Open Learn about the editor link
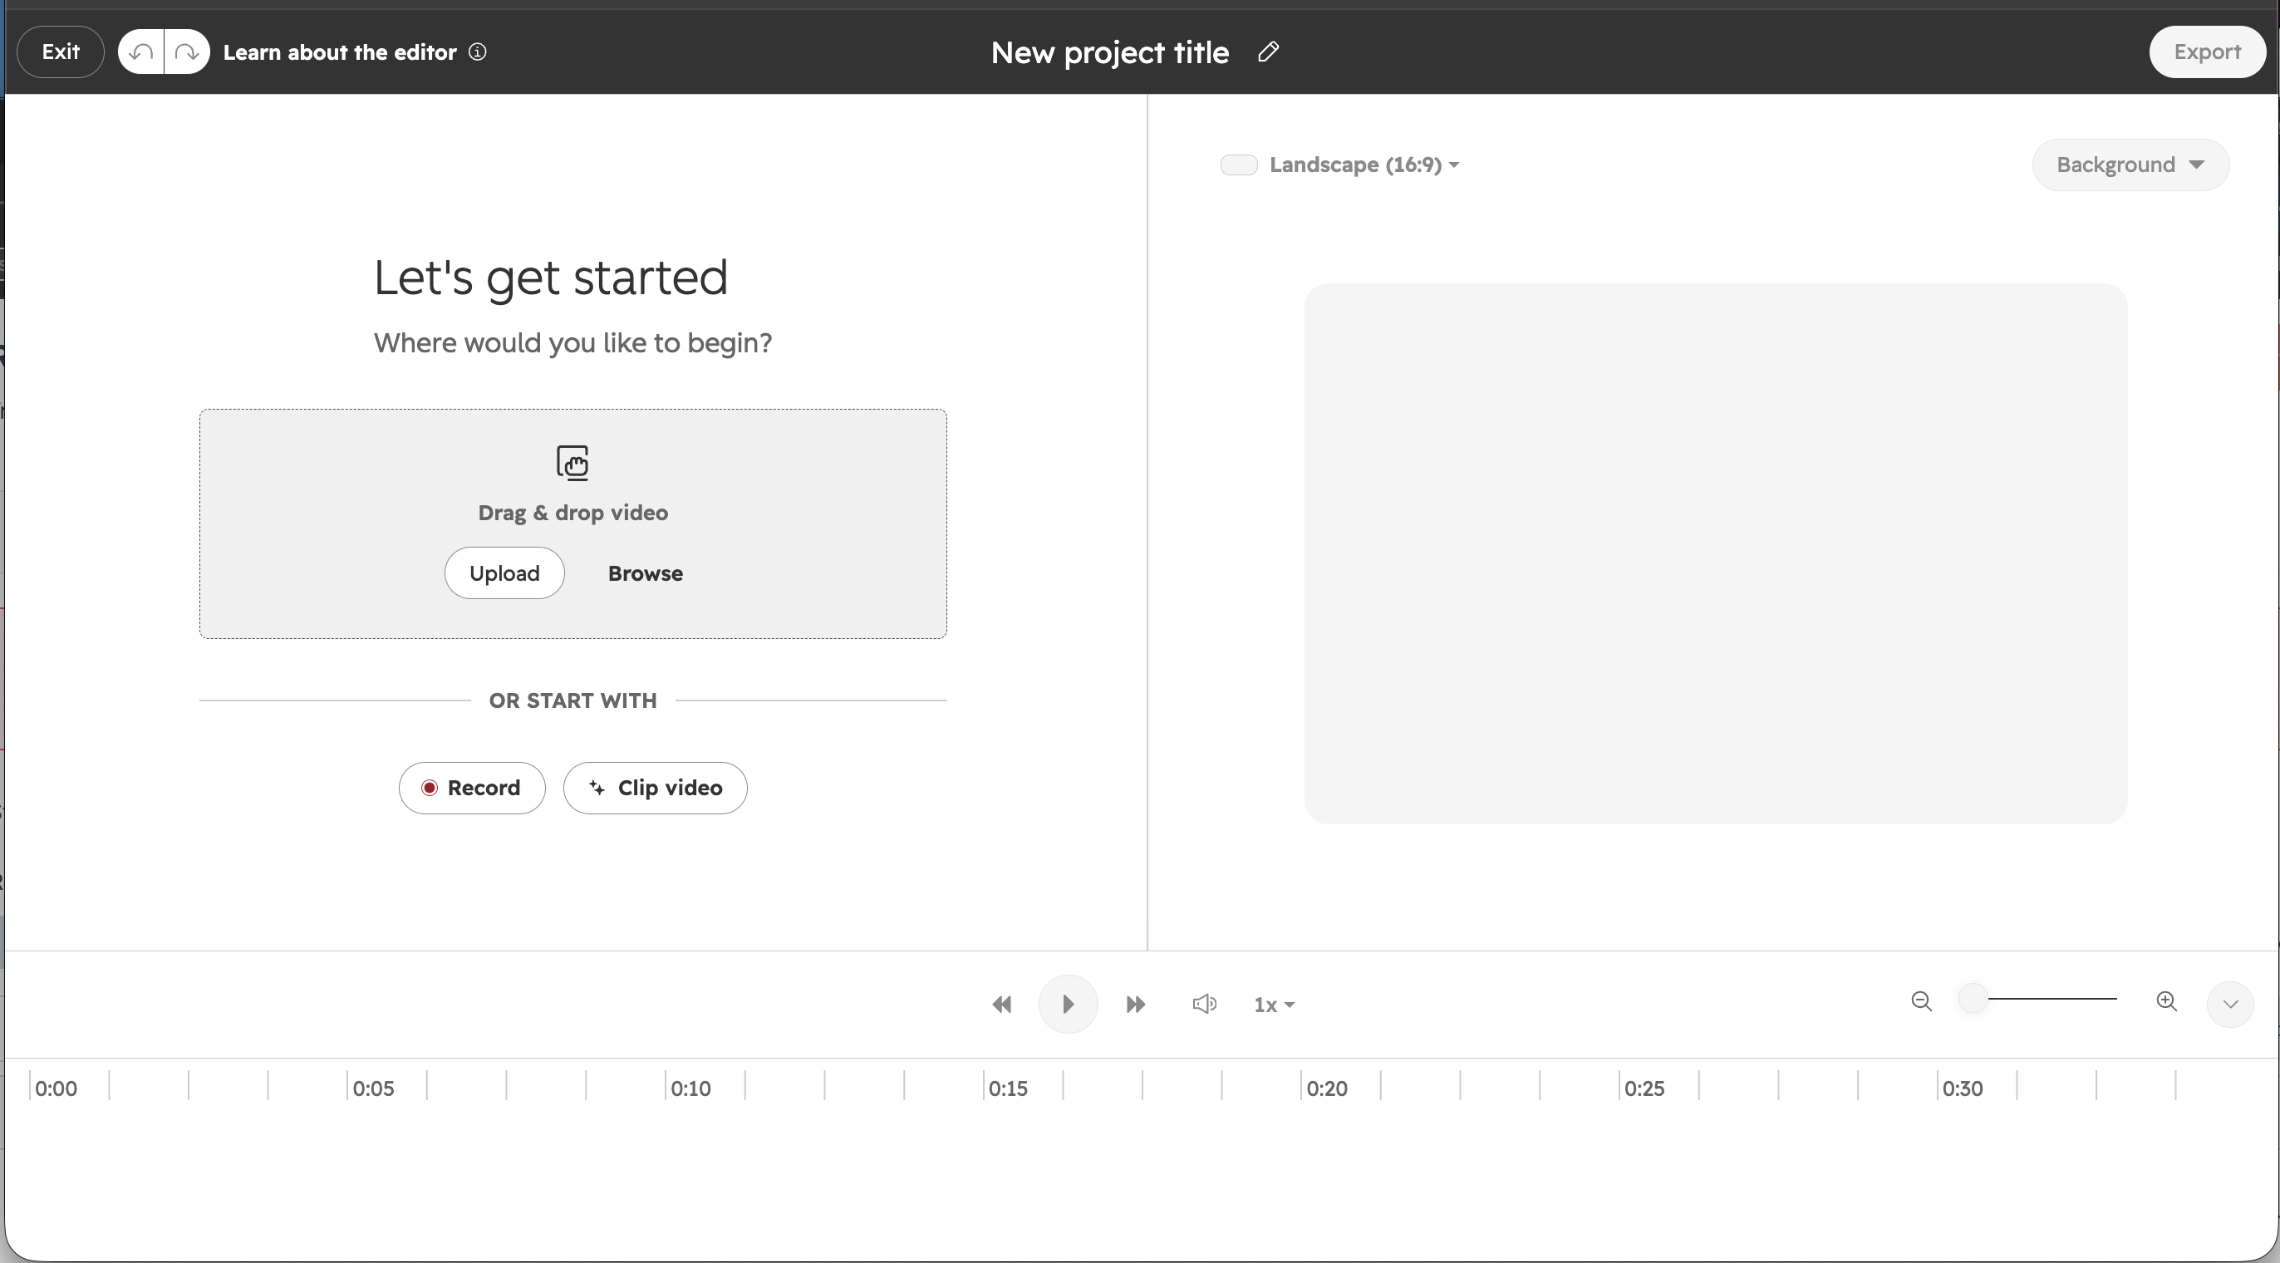The width and height of the screenshot is (2280, 1263). pyautogui.click(x=340, y=52)
